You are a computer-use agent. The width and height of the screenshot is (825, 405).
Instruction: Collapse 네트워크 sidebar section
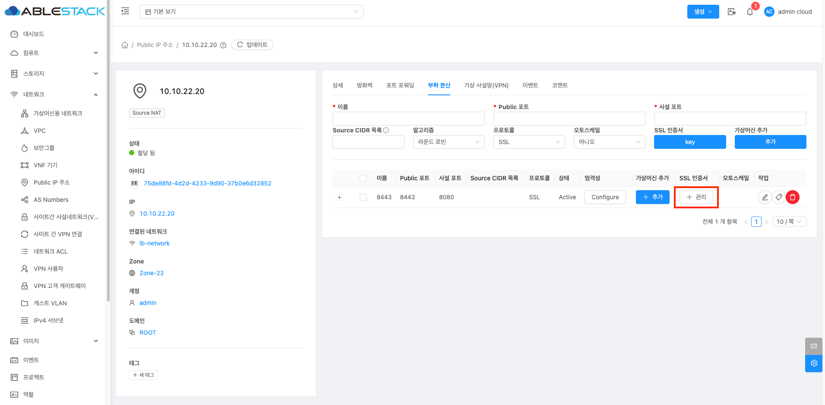54,94
